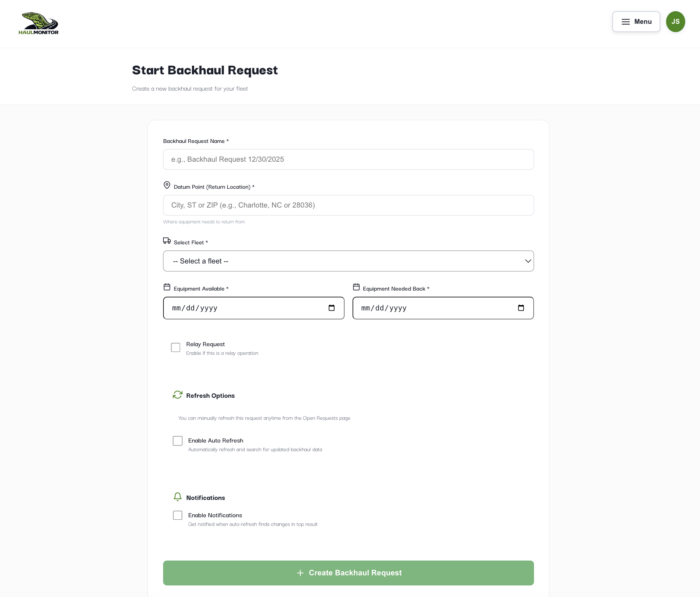700x597 pixels.
Task: Click the JS profile avatar
Action: pos(675,22)
